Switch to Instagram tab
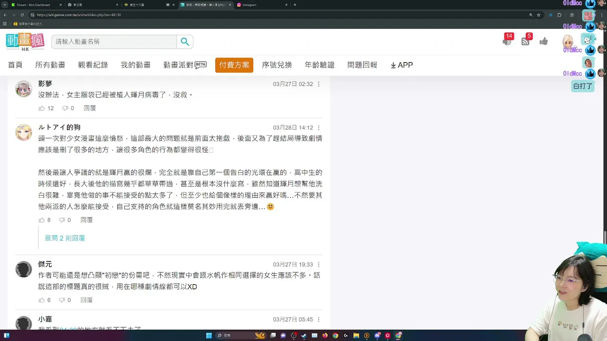The width and height of the screenshot is (607, 341). 261,5
